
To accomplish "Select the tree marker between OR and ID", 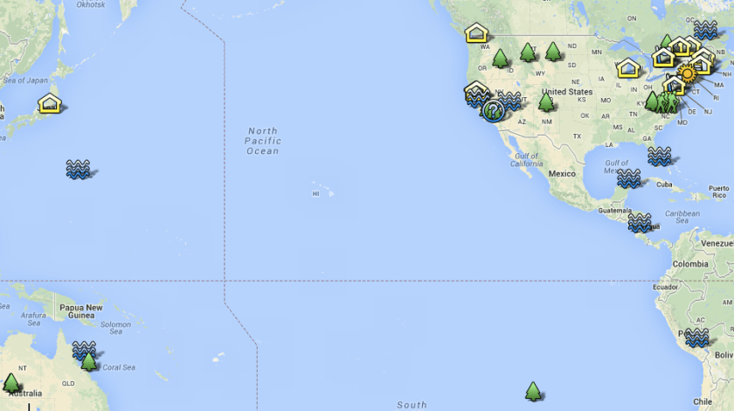I will pyautogui.click(x=500, y=58).
